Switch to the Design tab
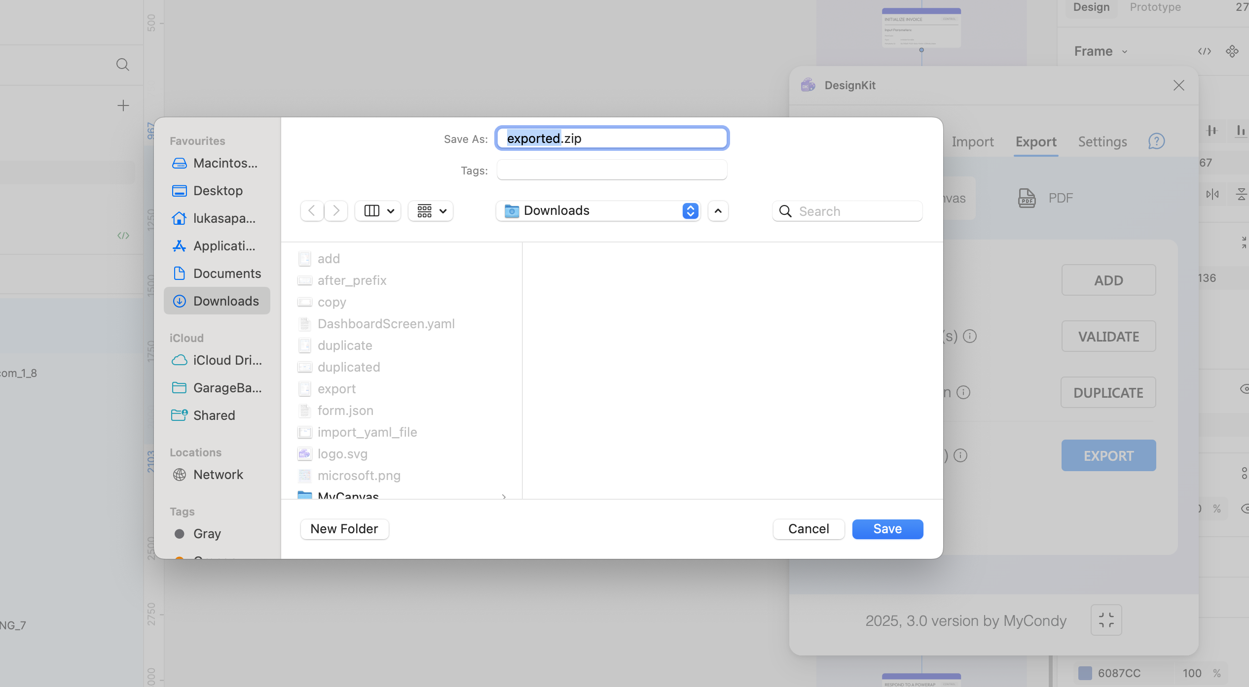The image size is (1249, 687). pyautogui.click(x=1092, y=7)
